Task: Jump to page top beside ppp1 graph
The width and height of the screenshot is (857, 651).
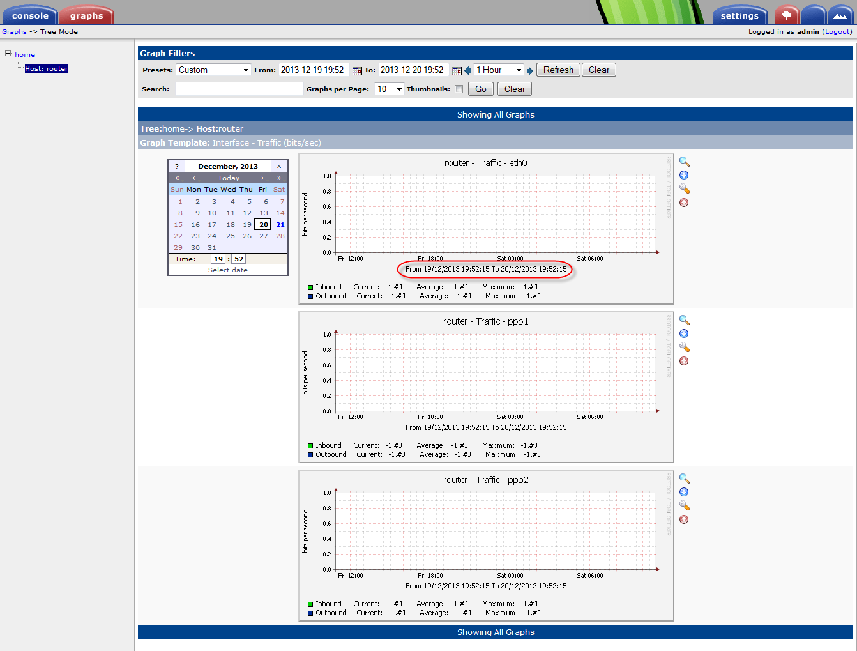Action: point(684,361)
